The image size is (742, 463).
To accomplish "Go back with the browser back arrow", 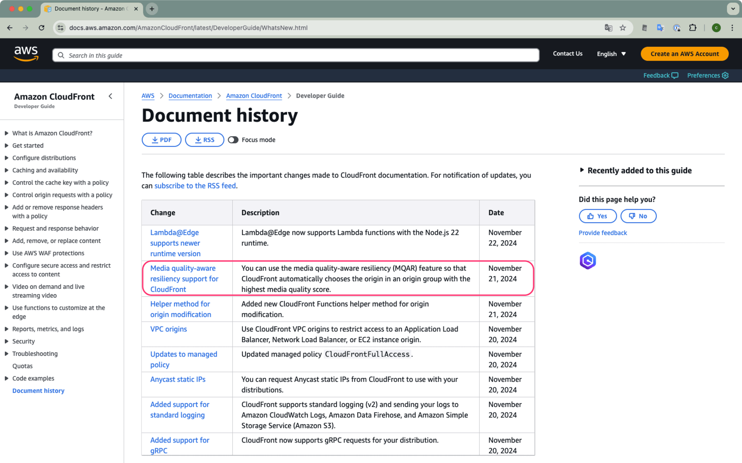I will click(10, 28).
